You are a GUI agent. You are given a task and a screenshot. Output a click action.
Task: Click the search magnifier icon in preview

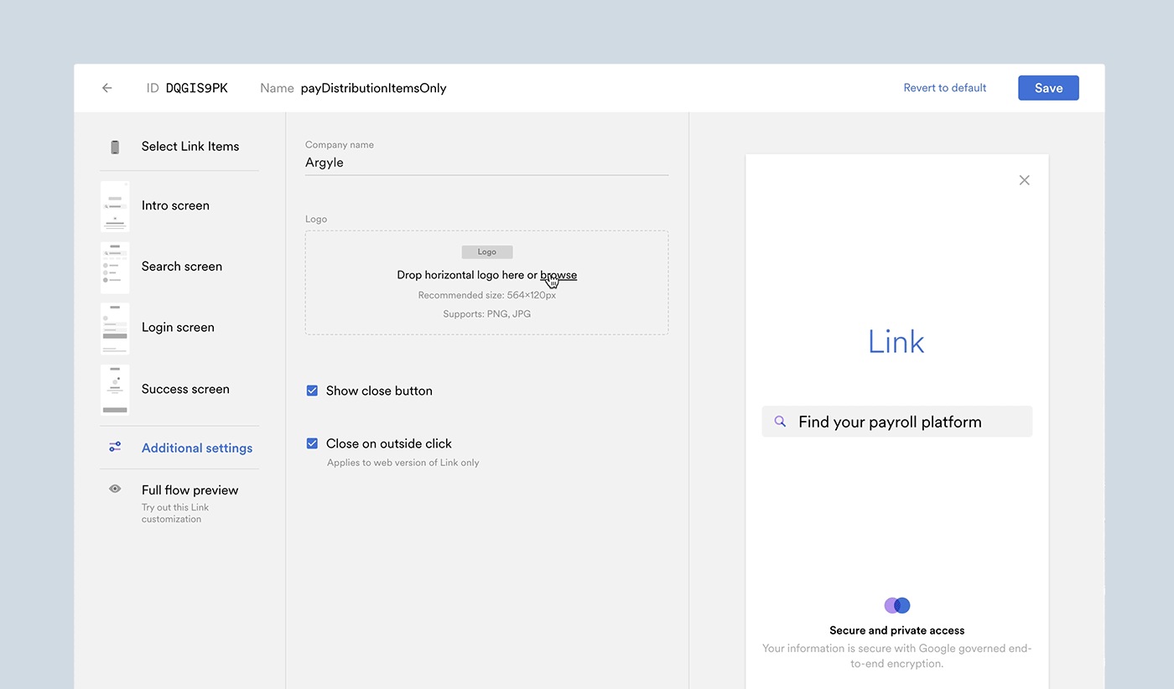tap(780, 422)
